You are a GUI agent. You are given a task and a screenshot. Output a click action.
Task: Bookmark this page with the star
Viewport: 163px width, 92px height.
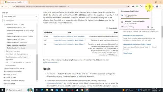coord(128,6)
